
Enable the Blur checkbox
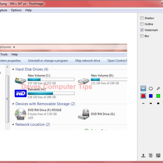142,36
